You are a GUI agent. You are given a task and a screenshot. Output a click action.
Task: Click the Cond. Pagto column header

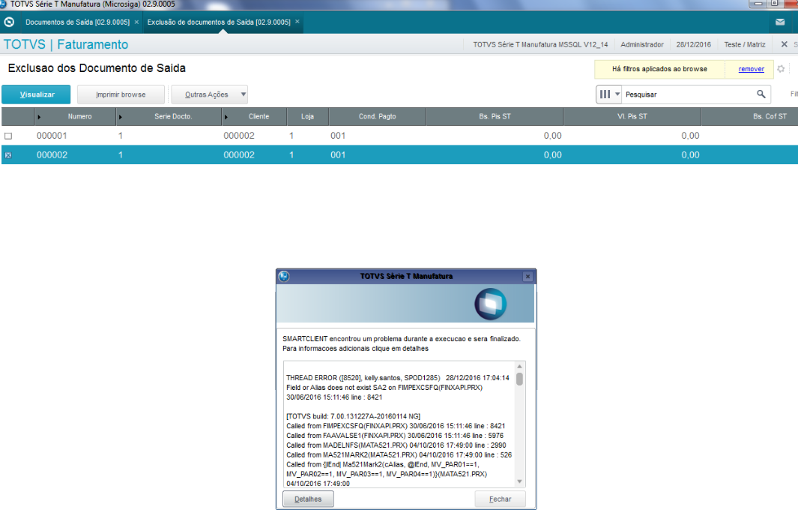(377, 117)
